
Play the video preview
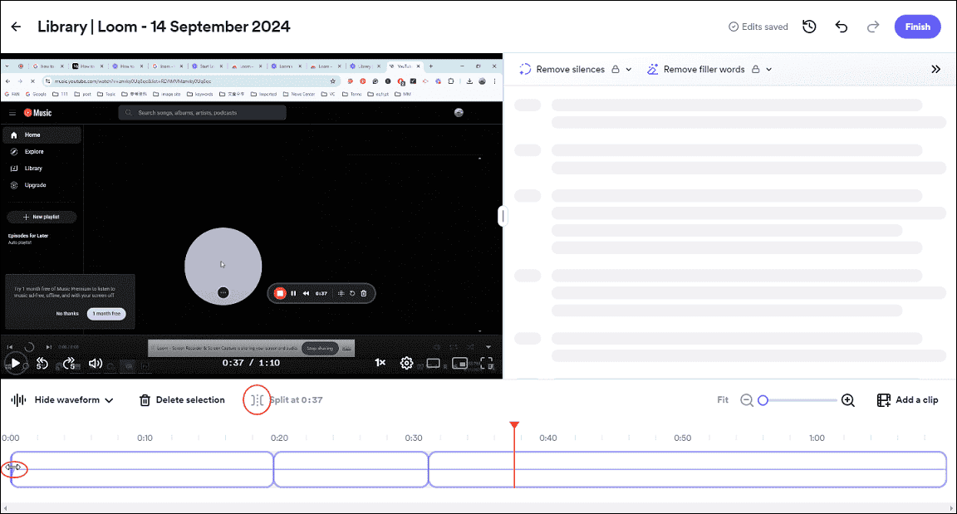(x=16, y=364)
